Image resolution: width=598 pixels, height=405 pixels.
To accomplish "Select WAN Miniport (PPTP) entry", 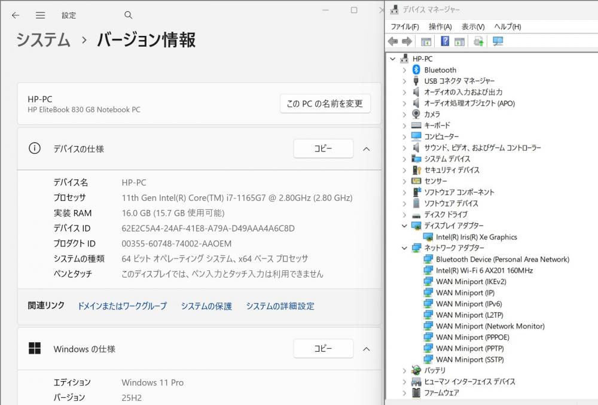I will pyautogui.click(x=470, y=348).
